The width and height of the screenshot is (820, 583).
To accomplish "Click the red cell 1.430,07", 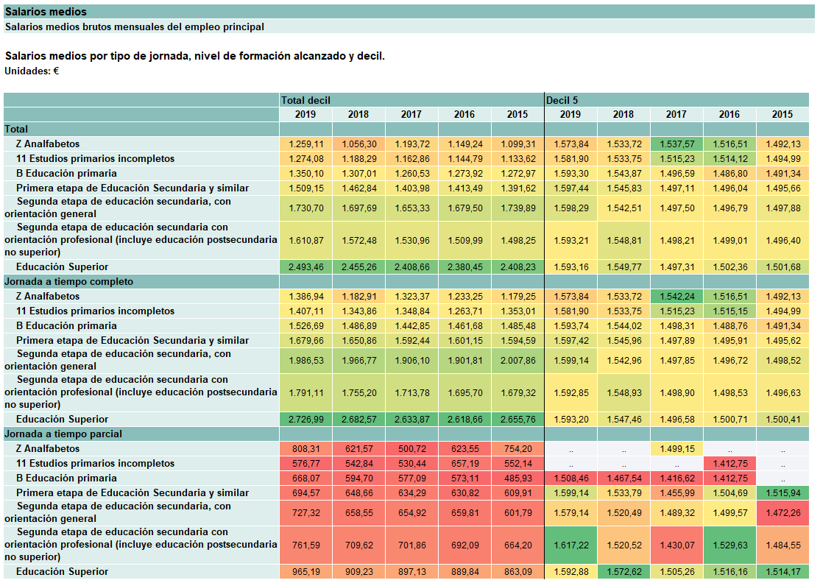I will coord(676,545).
